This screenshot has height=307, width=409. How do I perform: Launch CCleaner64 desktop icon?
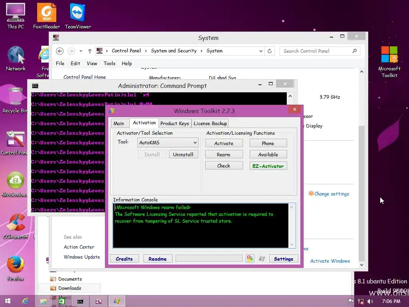(x=16, y=227)
